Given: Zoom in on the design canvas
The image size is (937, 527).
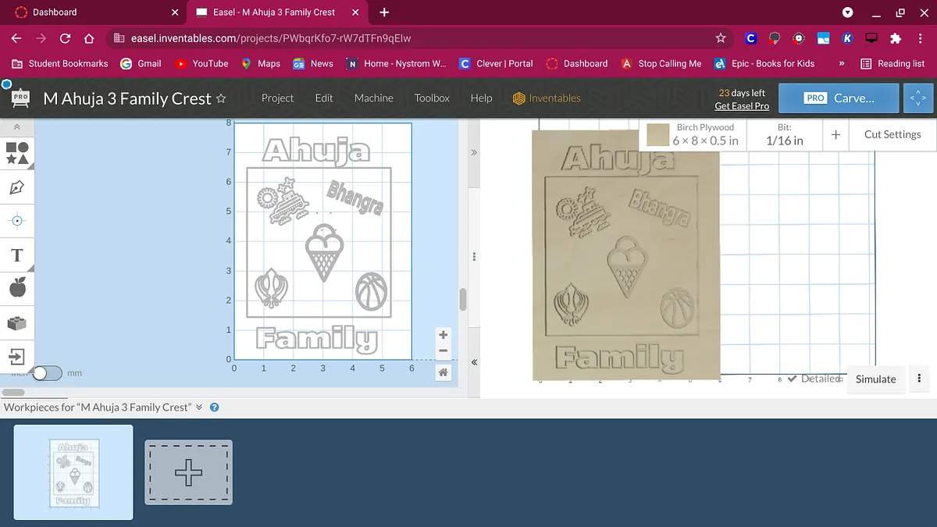Looking at the screenshot, I should click(443, 335).
